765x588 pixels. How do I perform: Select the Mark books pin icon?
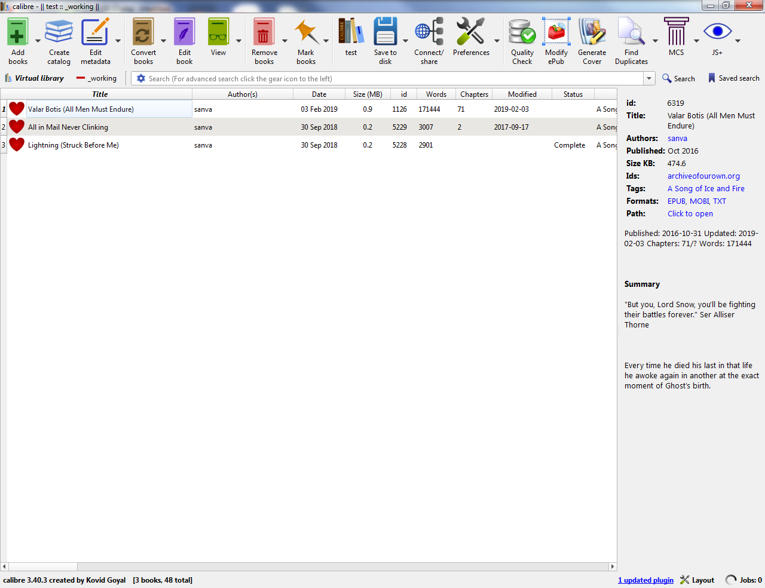click(x=306, y=32)
